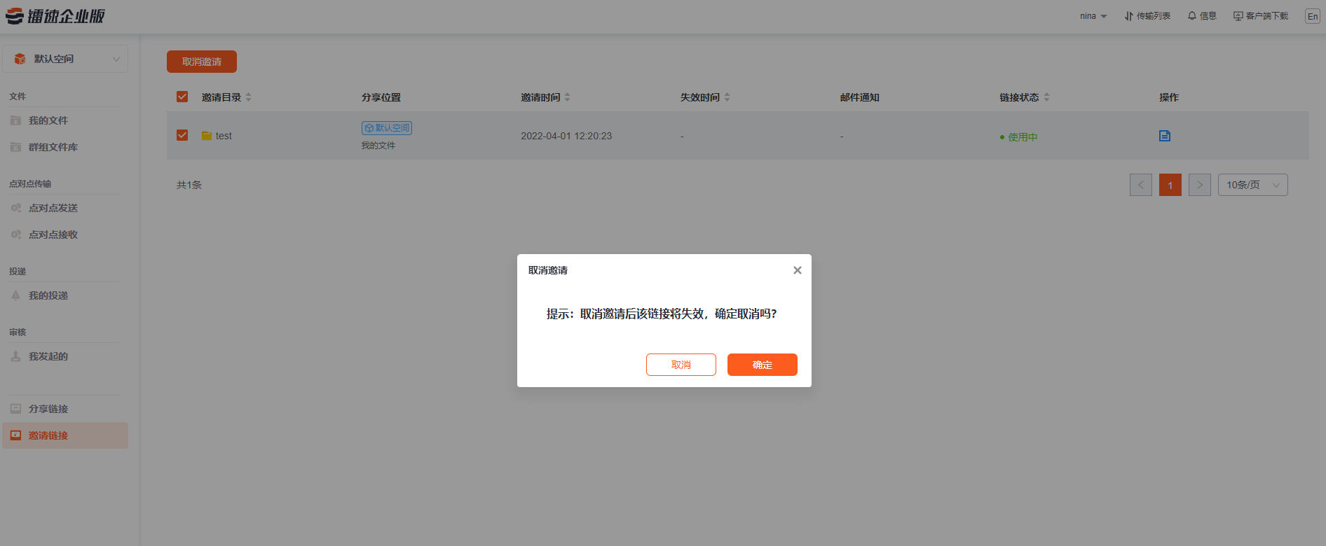
Task: Open the document detail icon for test
Action: [1165, 136]
